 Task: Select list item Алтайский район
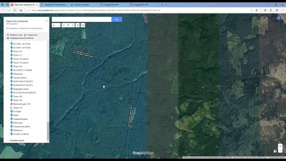[21, 119]
